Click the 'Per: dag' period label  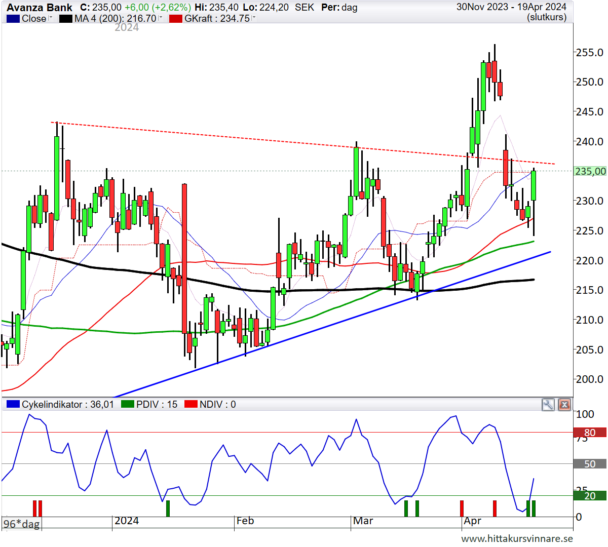339,8
